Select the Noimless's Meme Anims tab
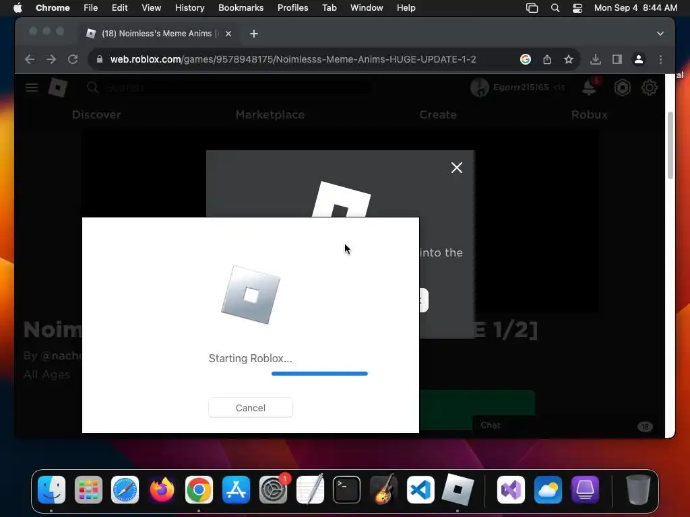 coord(158,34)
